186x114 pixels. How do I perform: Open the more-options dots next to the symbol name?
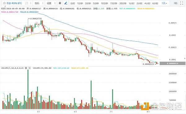pyautogui.click(x=31, y=3)
